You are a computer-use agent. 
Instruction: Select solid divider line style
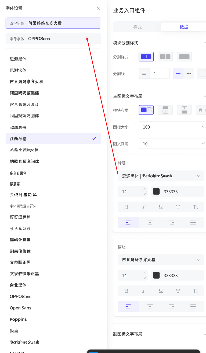[178, 74]
